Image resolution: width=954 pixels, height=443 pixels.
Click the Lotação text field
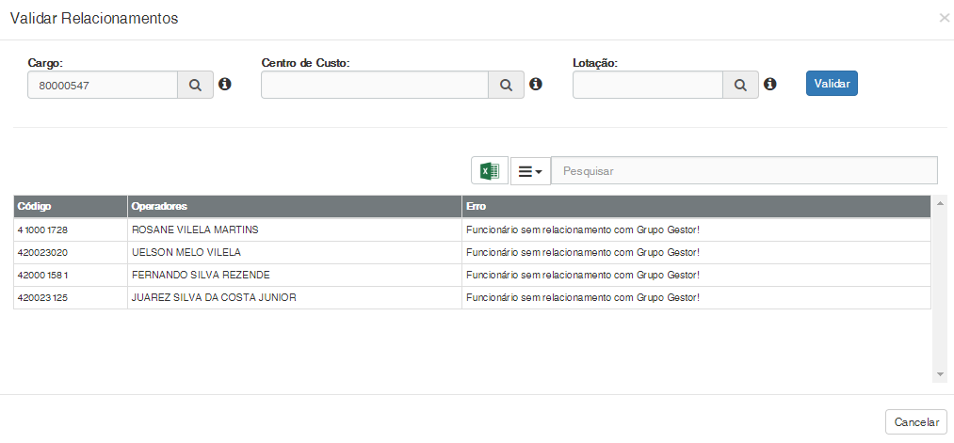(x=647, y=85)
